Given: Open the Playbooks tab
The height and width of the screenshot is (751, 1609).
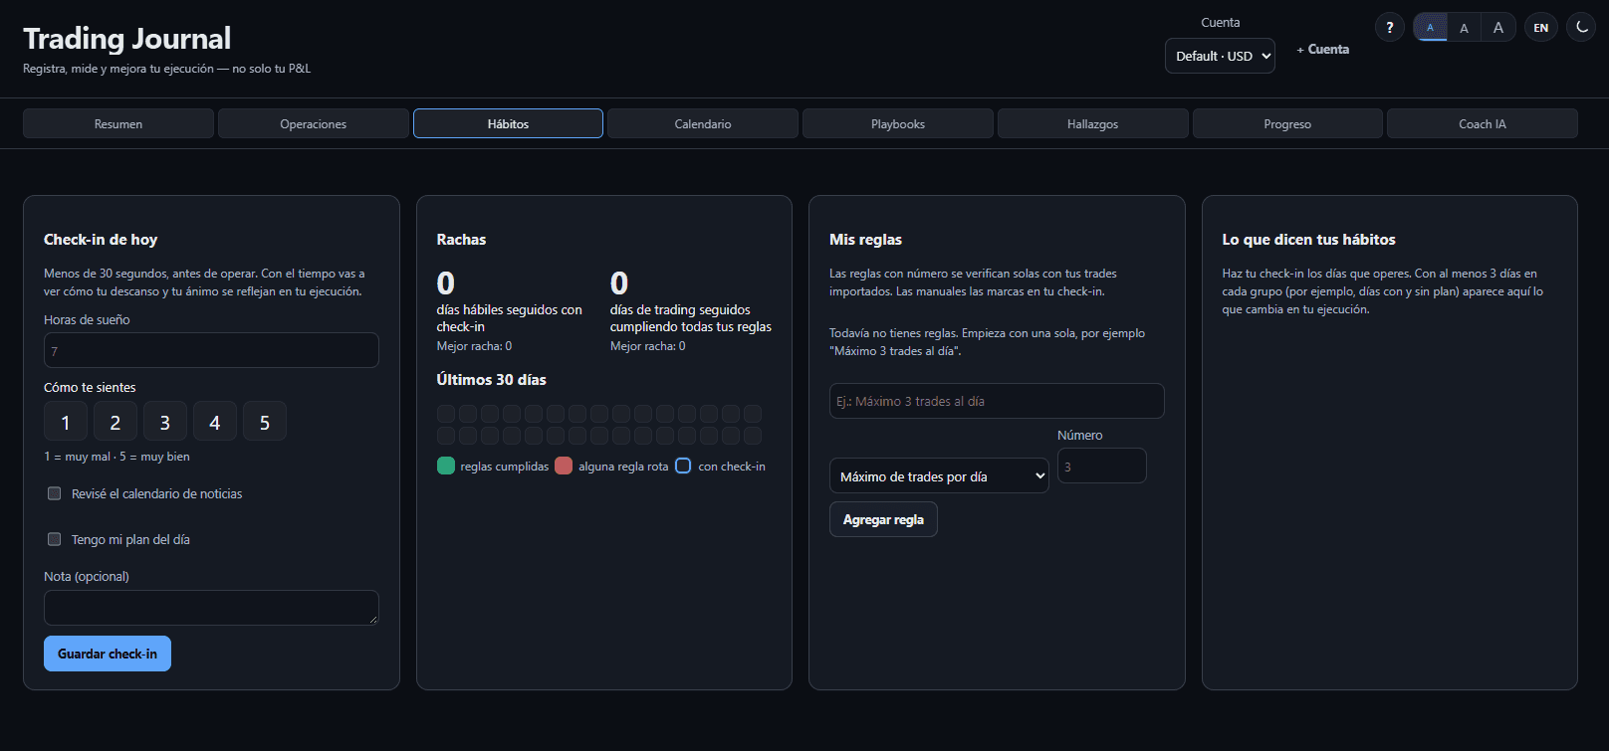Looking at the screenshot, I should [x=898, y=123].
